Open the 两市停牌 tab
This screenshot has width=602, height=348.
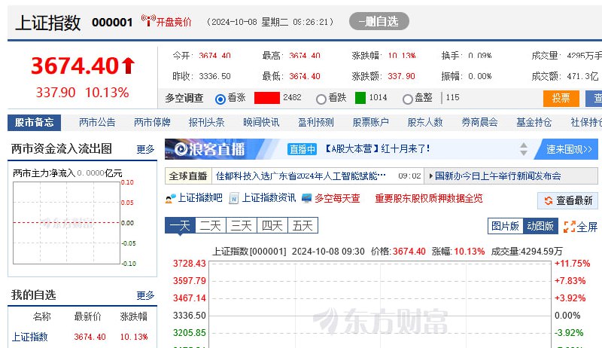click(152, 123)
